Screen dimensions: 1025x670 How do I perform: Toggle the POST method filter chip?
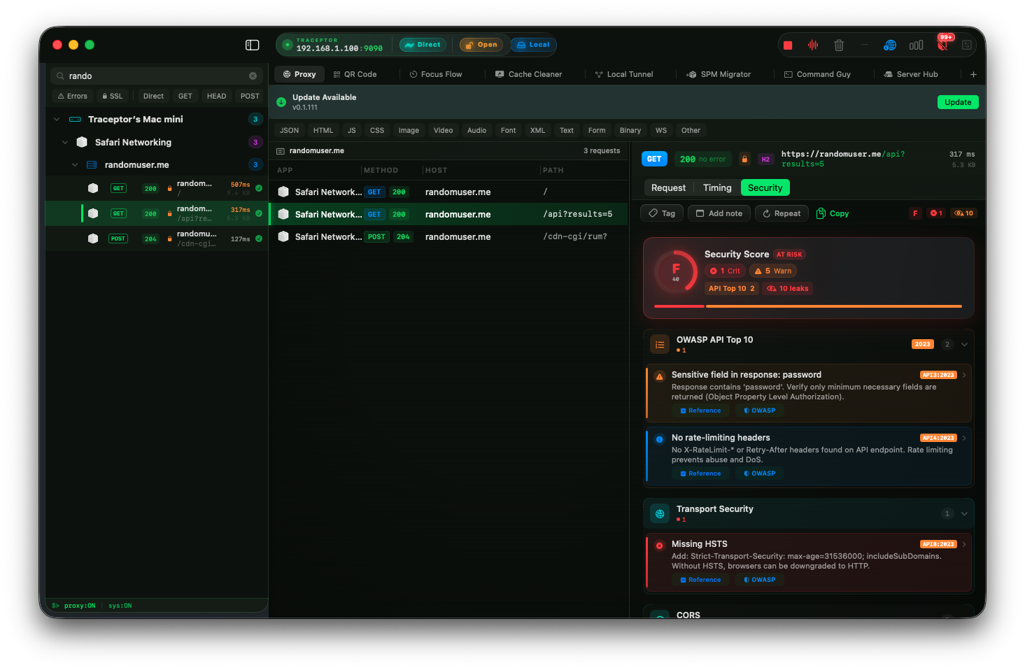[250, 96]
